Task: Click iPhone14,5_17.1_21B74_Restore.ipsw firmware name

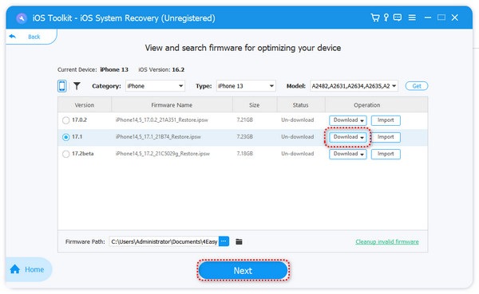Action: tap(158, 136)
